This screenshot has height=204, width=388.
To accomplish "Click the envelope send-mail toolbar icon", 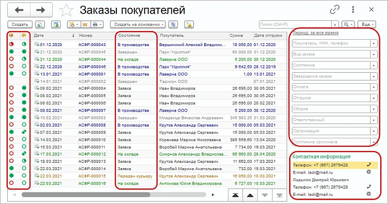I will [x=85, y=25].
